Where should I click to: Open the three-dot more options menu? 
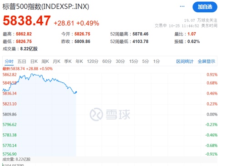click(x=182, y=6)
